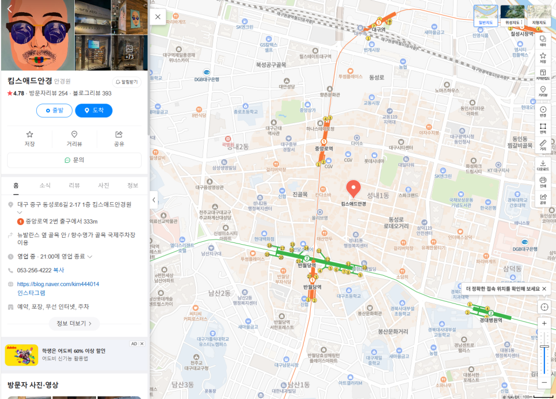The width and height of the screenshot is (556, 399).
Task: Click 정보 더보기 to see more info
Action: (74, 324)
